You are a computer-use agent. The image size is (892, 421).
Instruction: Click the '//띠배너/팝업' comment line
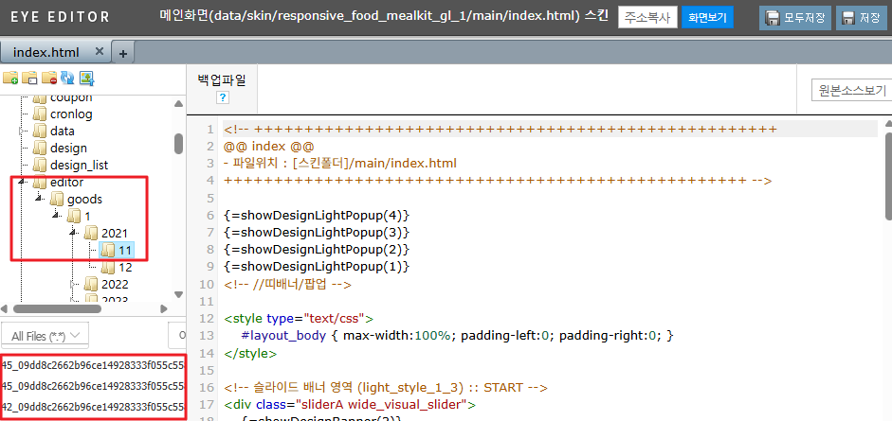coord(287,284)
